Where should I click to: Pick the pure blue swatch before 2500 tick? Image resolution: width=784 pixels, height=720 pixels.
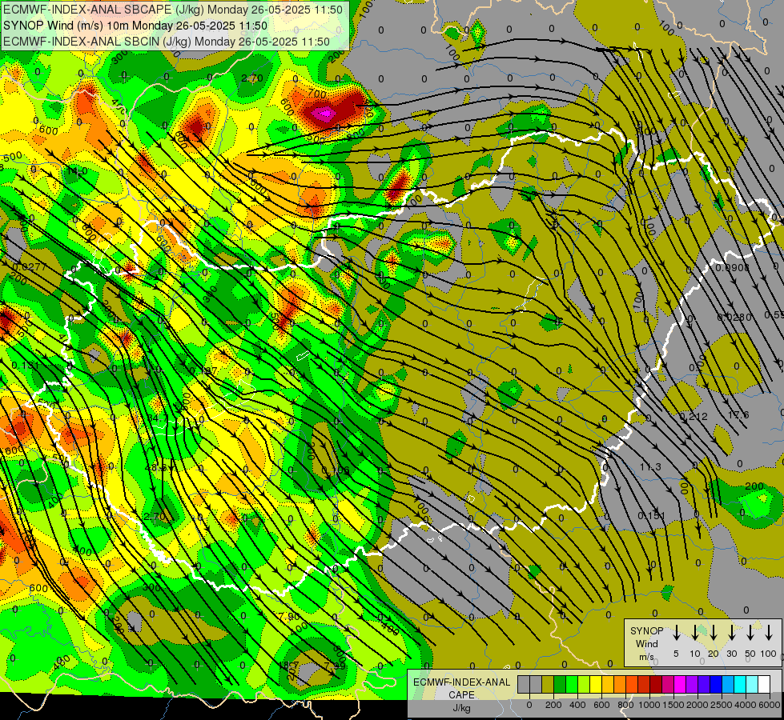tap(715, 684)
